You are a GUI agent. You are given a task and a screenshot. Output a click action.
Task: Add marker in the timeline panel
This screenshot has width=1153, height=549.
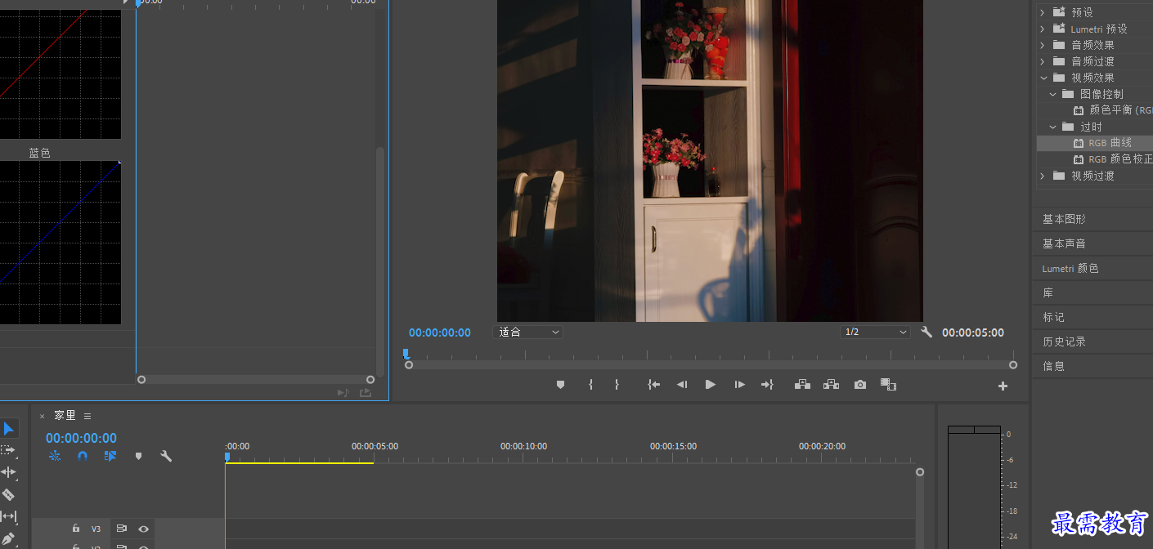138,456
